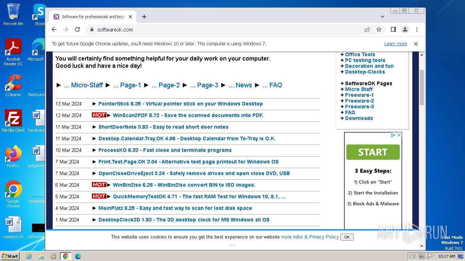This screenshot has height=261, width=465.
Task: Open the Windows Start menu
Action: 10,256
